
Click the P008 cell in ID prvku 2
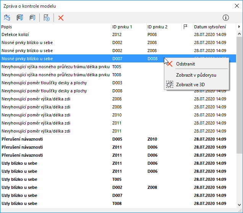[x=152, y=34]
